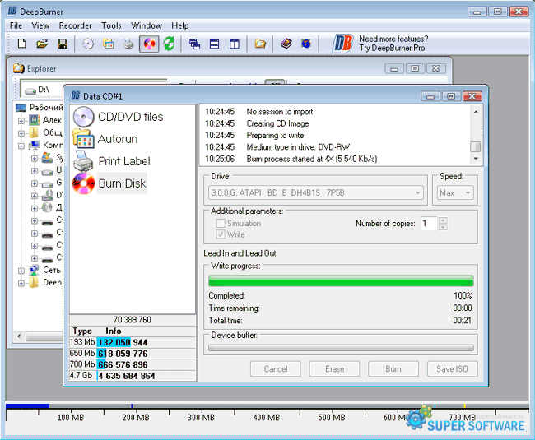The height and width of the screenshot is (440, 535).
Task: Expand the Алек tree node
Action: [21, 121]
